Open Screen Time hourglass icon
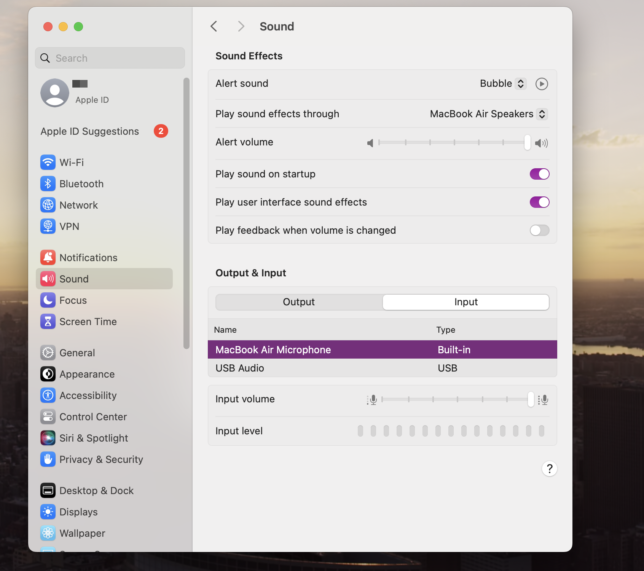644x571 pixels. coord(48,321)
